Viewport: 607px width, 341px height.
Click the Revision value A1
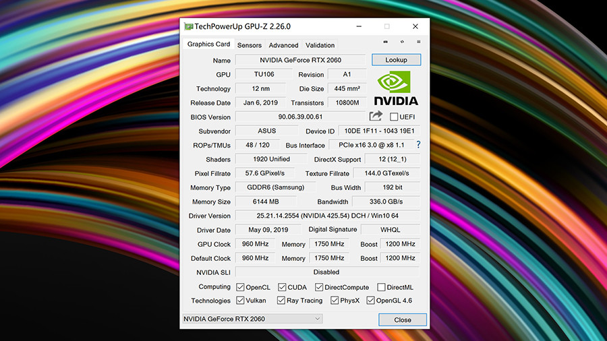(347, 74)
